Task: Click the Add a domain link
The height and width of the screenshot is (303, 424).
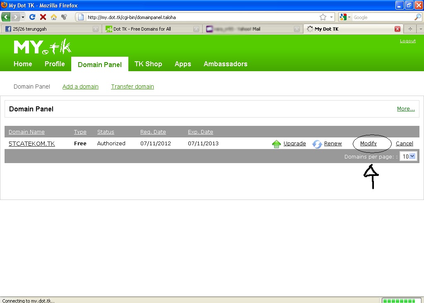Action: click(x=80, y=87)
